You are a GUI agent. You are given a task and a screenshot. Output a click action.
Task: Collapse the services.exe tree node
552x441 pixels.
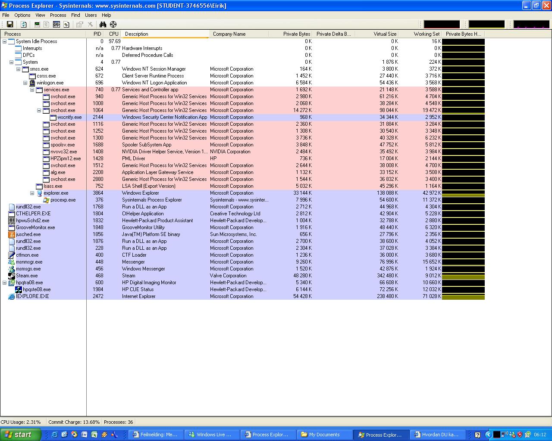(32, 90)
